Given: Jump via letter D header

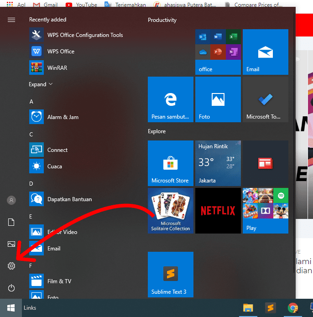Looking at the screenshot, I should click(x=31, y=183).
